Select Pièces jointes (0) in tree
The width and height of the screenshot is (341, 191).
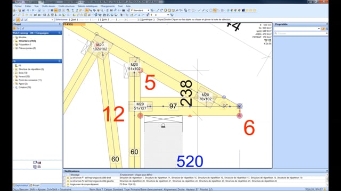pyautogui.click(x=27, y=48)
